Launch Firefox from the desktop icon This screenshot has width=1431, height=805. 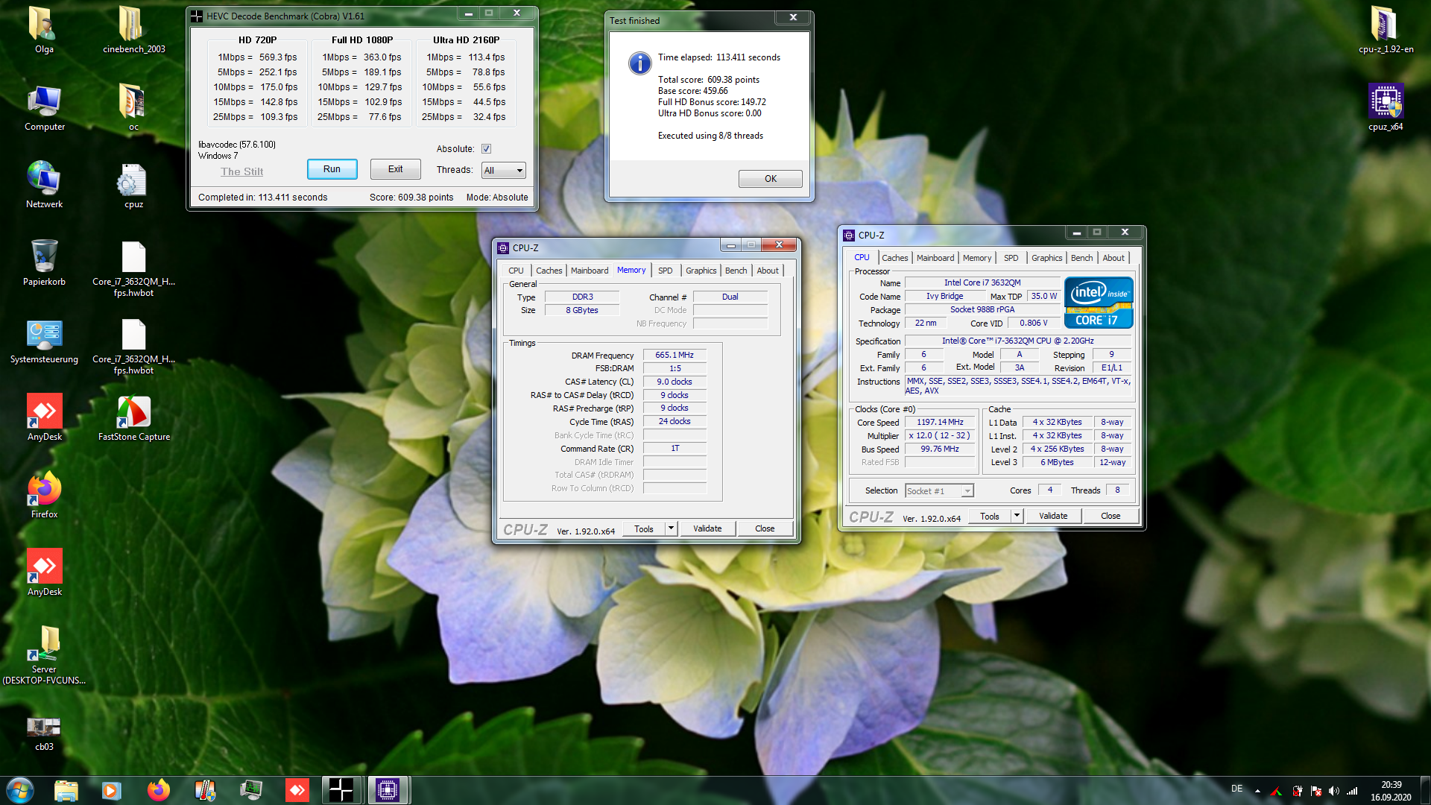coord(44,495)
